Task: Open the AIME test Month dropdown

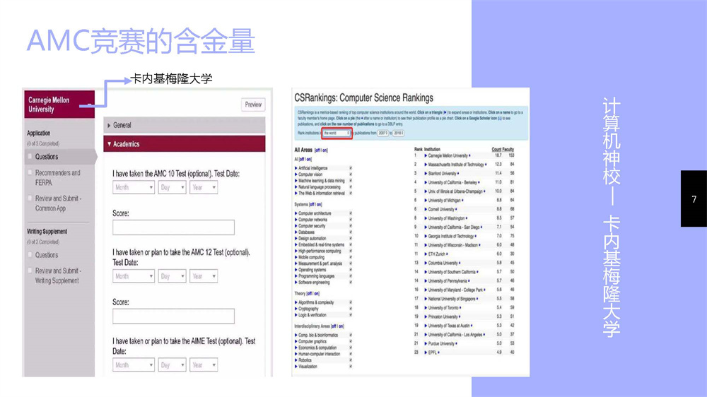Action: pyautogui.click(x=134, y=365)
